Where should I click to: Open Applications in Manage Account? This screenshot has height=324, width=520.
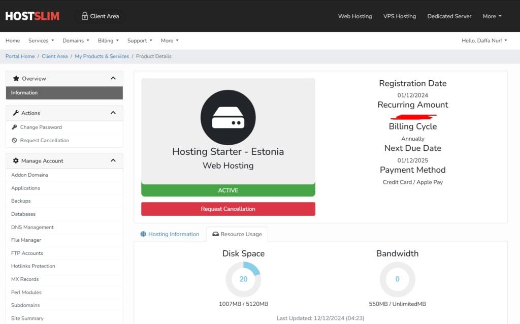(64, 188)
